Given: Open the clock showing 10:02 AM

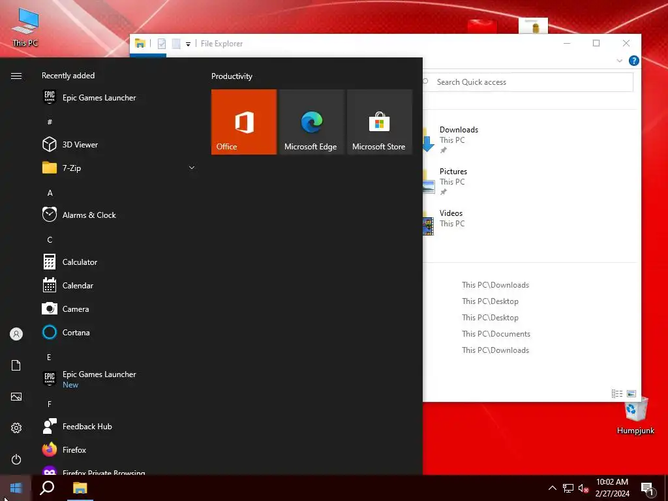Looking at the screenshot, I should [612, 488].
